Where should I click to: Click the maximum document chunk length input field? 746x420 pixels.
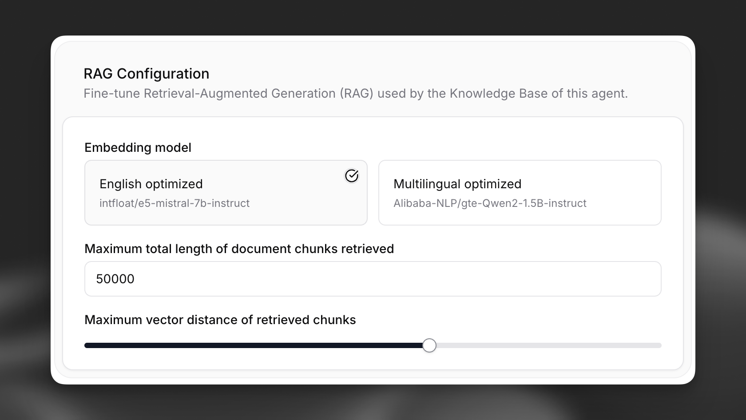[x=373, y=279]
